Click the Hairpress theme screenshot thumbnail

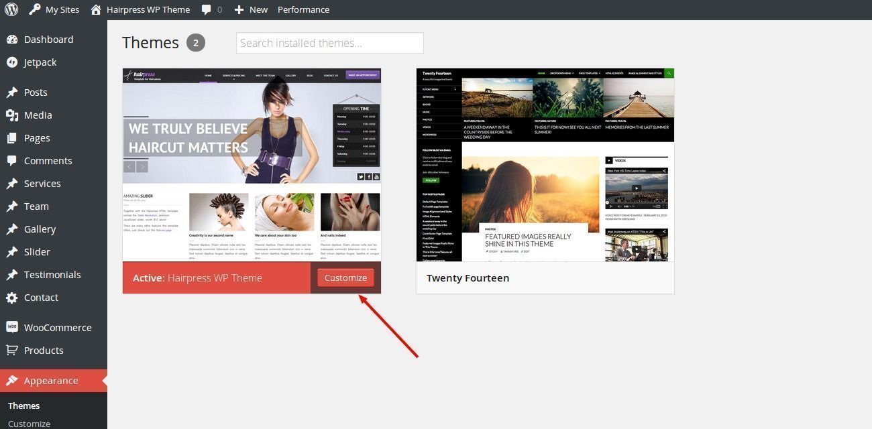252,165
